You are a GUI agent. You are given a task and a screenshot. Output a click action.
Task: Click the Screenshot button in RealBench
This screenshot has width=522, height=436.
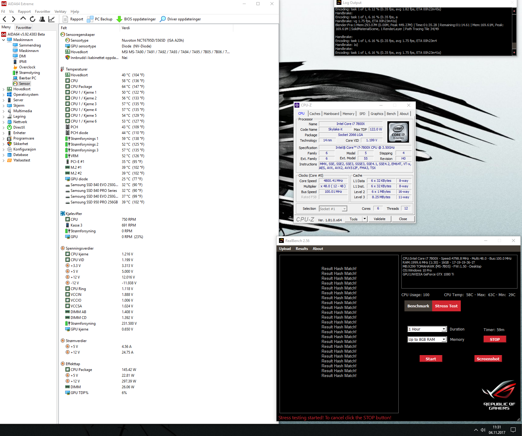pos(488,359)
